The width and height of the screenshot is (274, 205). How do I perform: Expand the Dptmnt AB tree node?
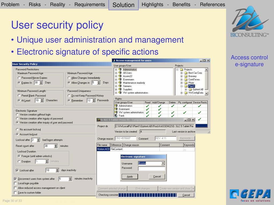tap(186, 89)
